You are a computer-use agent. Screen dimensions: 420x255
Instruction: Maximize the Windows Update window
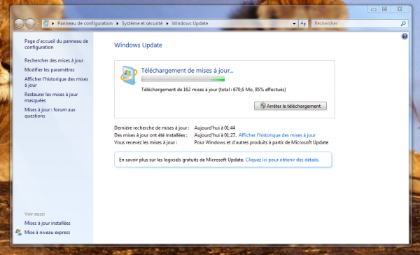(x=384, y=9)
